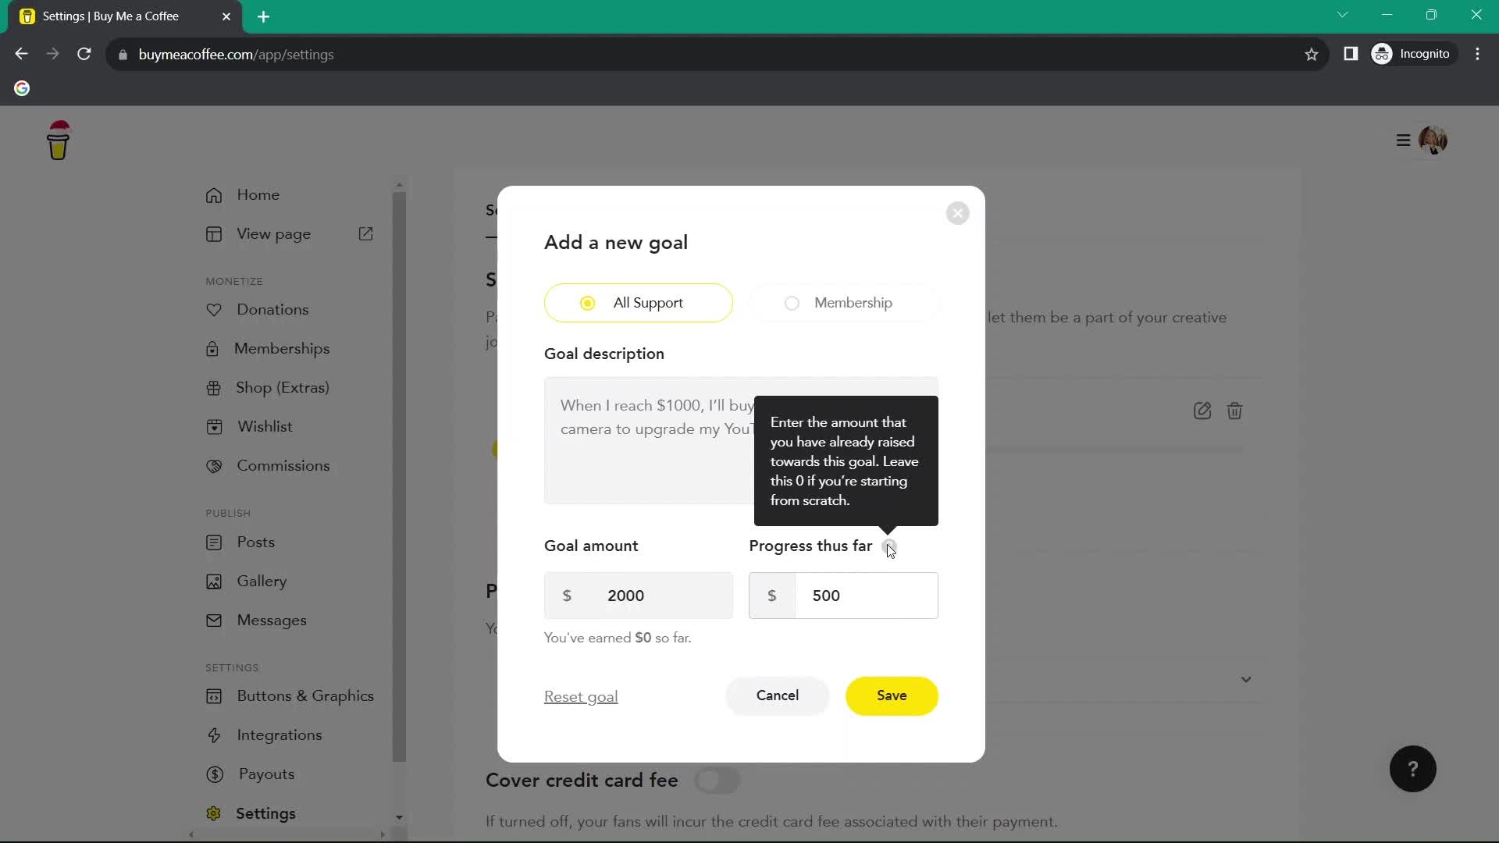Click the Wishlist sidebar icon
The height and width of the screenshot is (843, 1499).
214,426
